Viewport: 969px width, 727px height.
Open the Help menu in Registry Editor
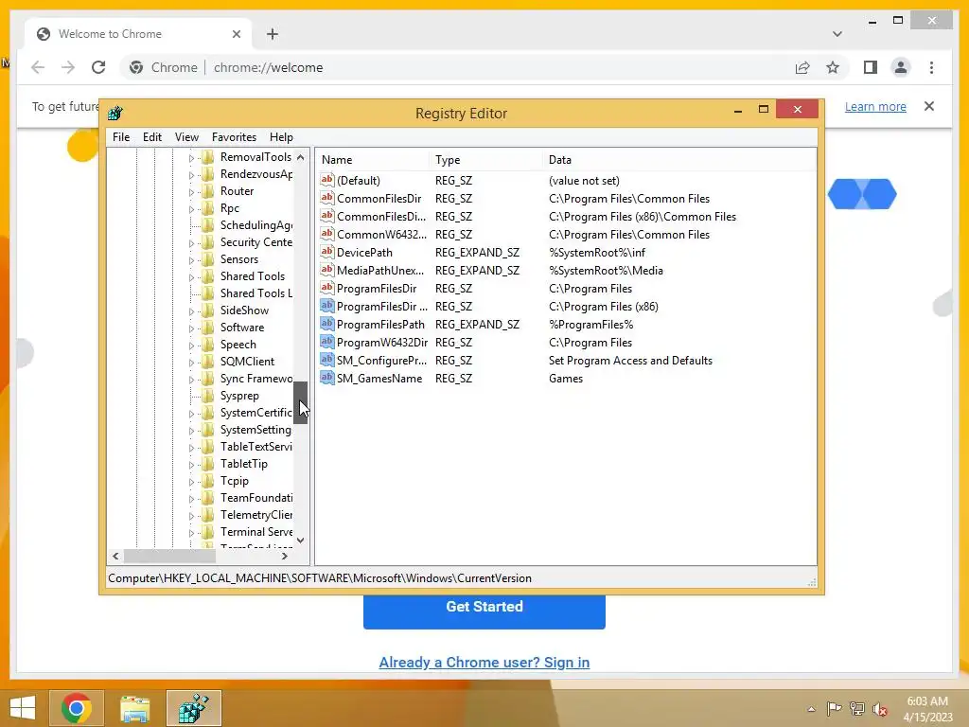click(x=281, y=137)
